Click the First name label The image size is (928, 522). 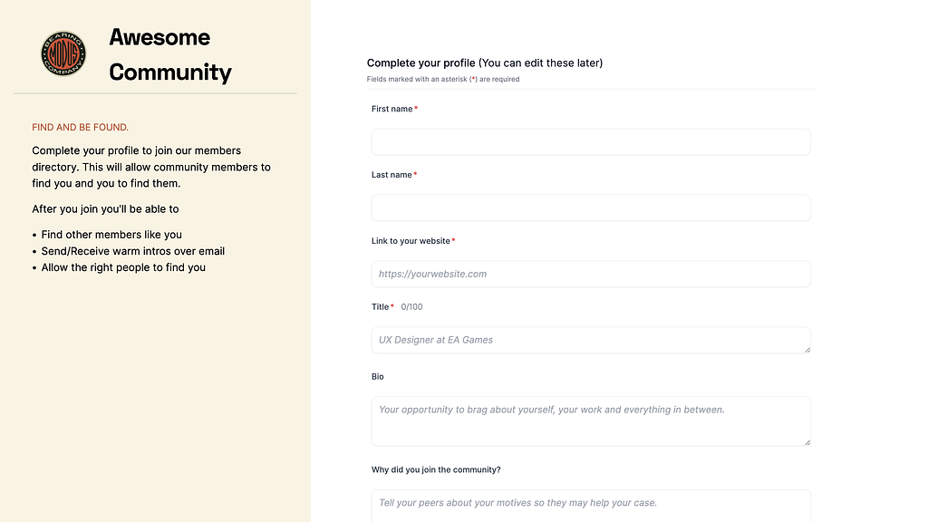pos(391,109)
